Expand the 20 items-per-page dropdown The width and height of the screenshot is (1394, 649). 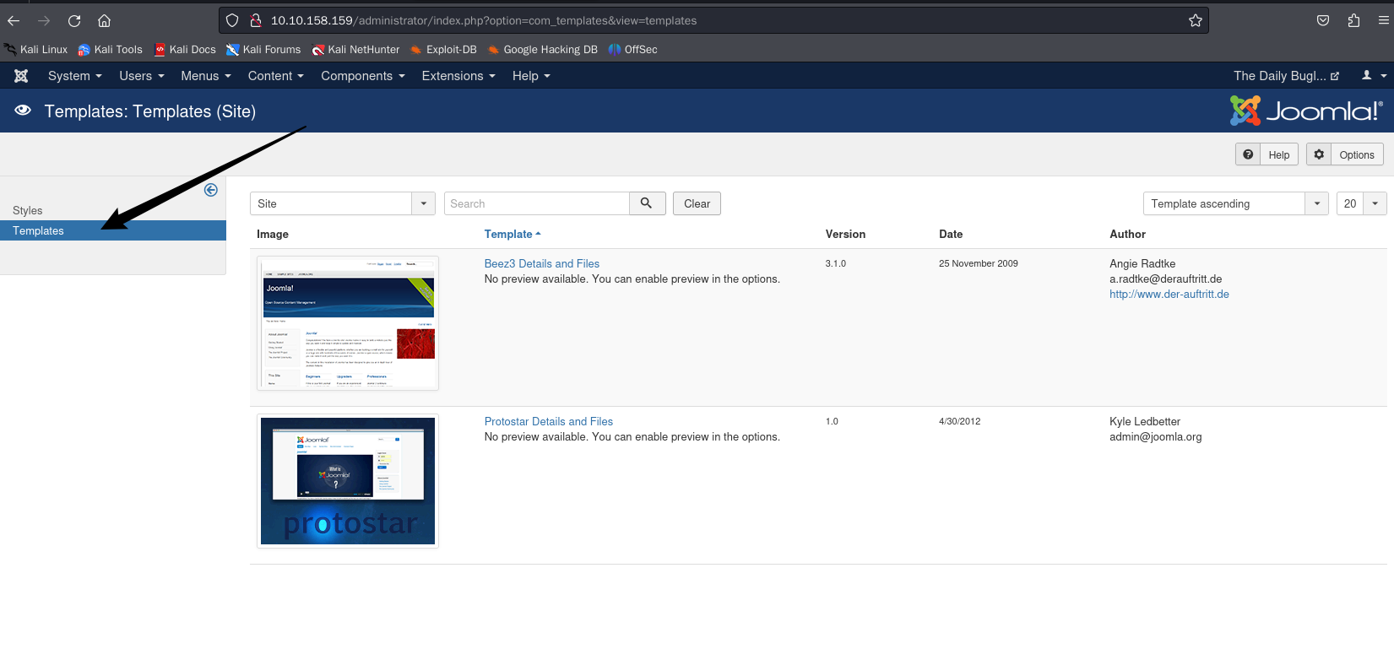coord(1361,203)
